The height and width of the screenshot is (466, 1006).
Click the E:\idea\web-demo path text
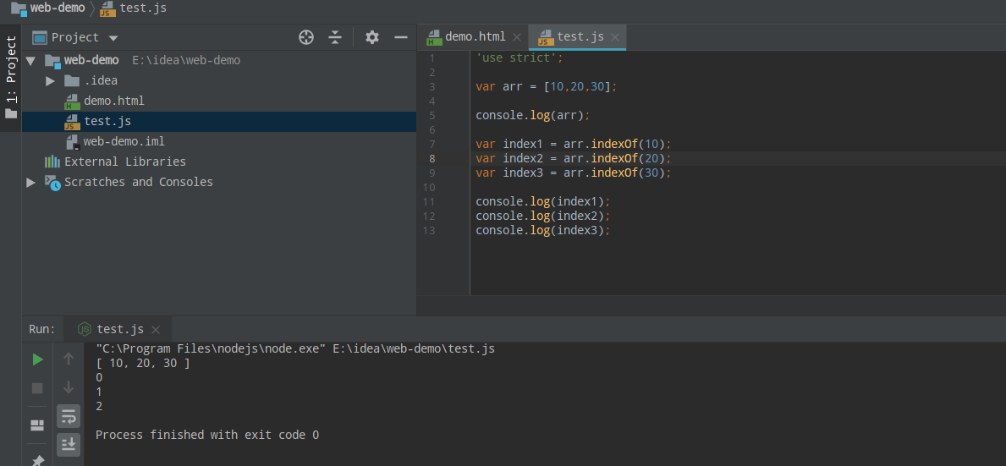(x=186, y=60)
